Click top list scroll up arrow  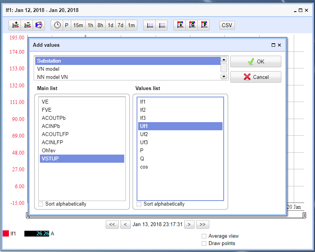click(224, 60)
